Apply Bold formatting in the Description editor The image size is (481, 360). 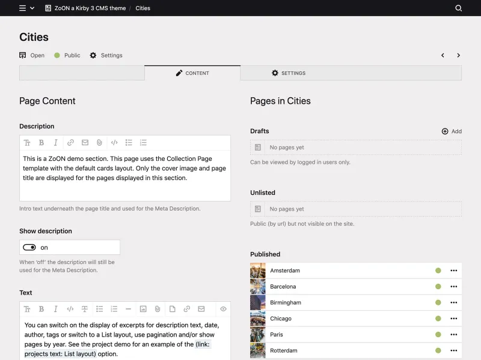41,142
